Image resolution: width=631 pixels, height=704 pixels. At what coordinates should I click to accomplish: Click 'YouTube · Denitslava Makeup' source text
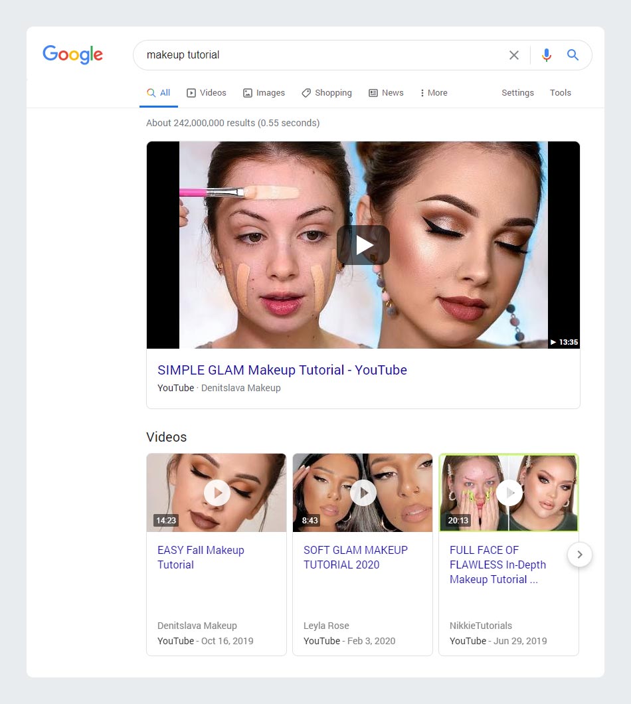pyautogui.click(x=219, y=388)
